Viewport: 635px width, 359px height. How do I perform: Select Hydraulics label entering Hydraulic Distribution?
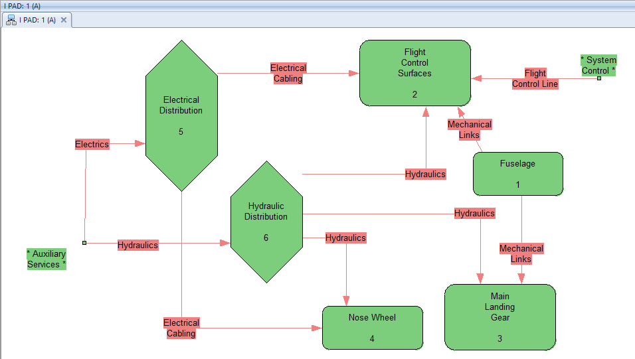[137, 245]
